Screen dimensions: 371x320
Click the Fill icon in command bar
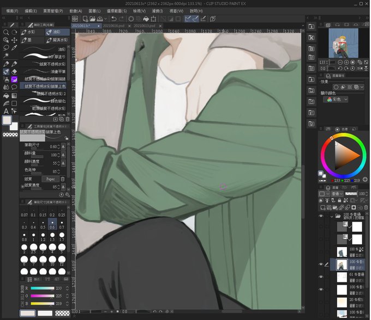(x=146, y=19)
